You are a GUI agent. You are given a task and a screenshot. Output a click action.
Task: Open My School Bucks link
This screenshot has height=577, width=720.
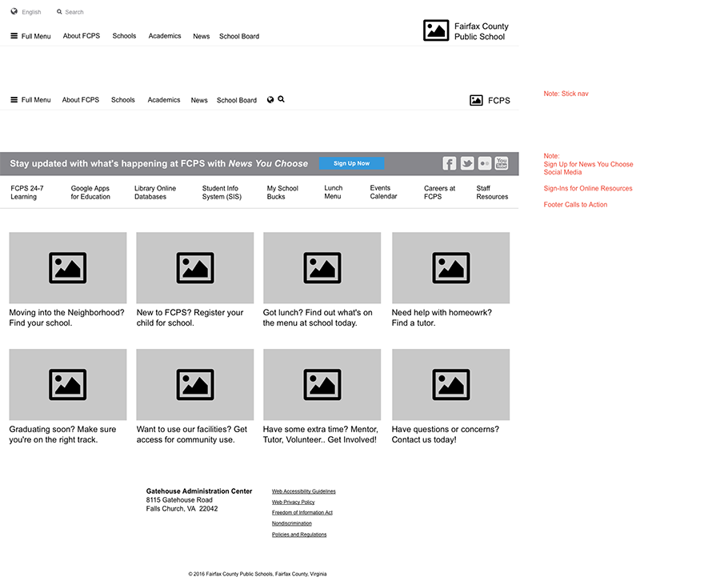tap(282, 193)
